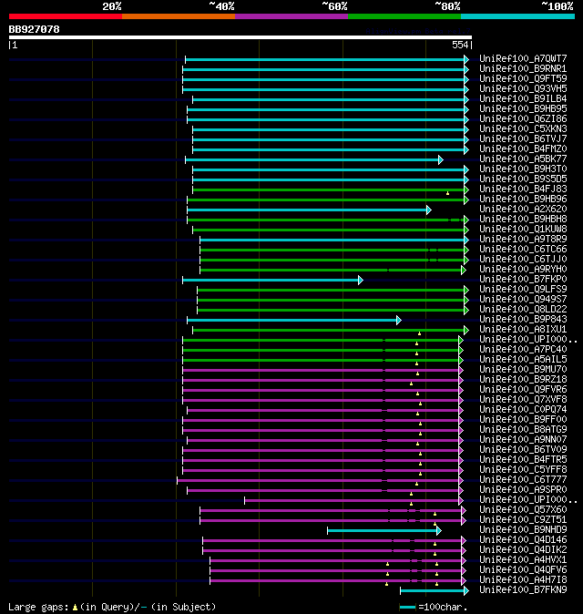
Task: Select the query name BB927078
Action: click(34, 29)
